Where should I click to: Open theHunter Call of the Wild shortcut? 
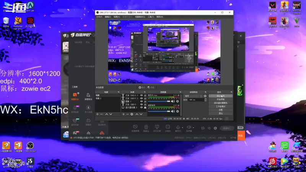pos(18,23)
